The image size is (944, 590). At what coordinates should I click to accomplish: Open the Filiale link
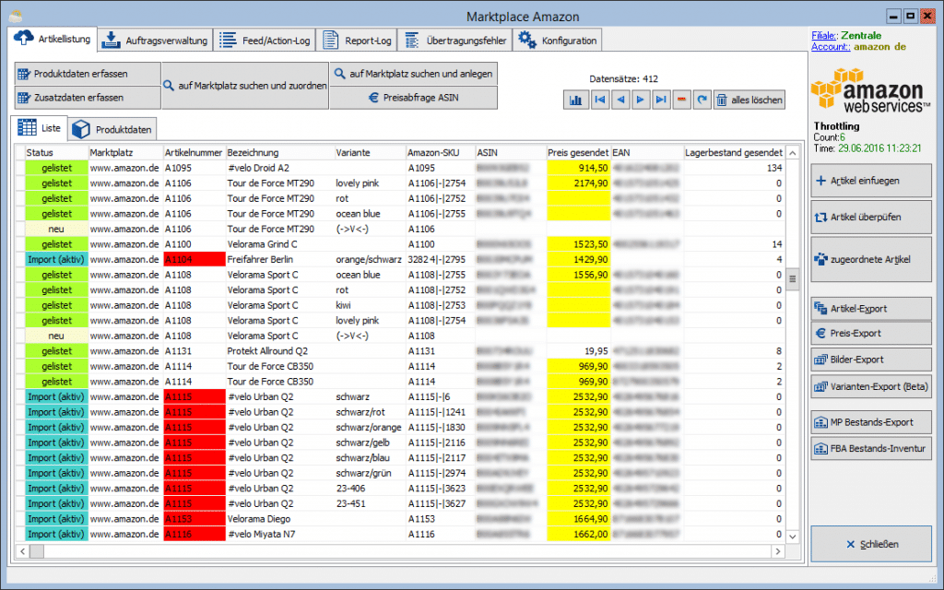824,36
